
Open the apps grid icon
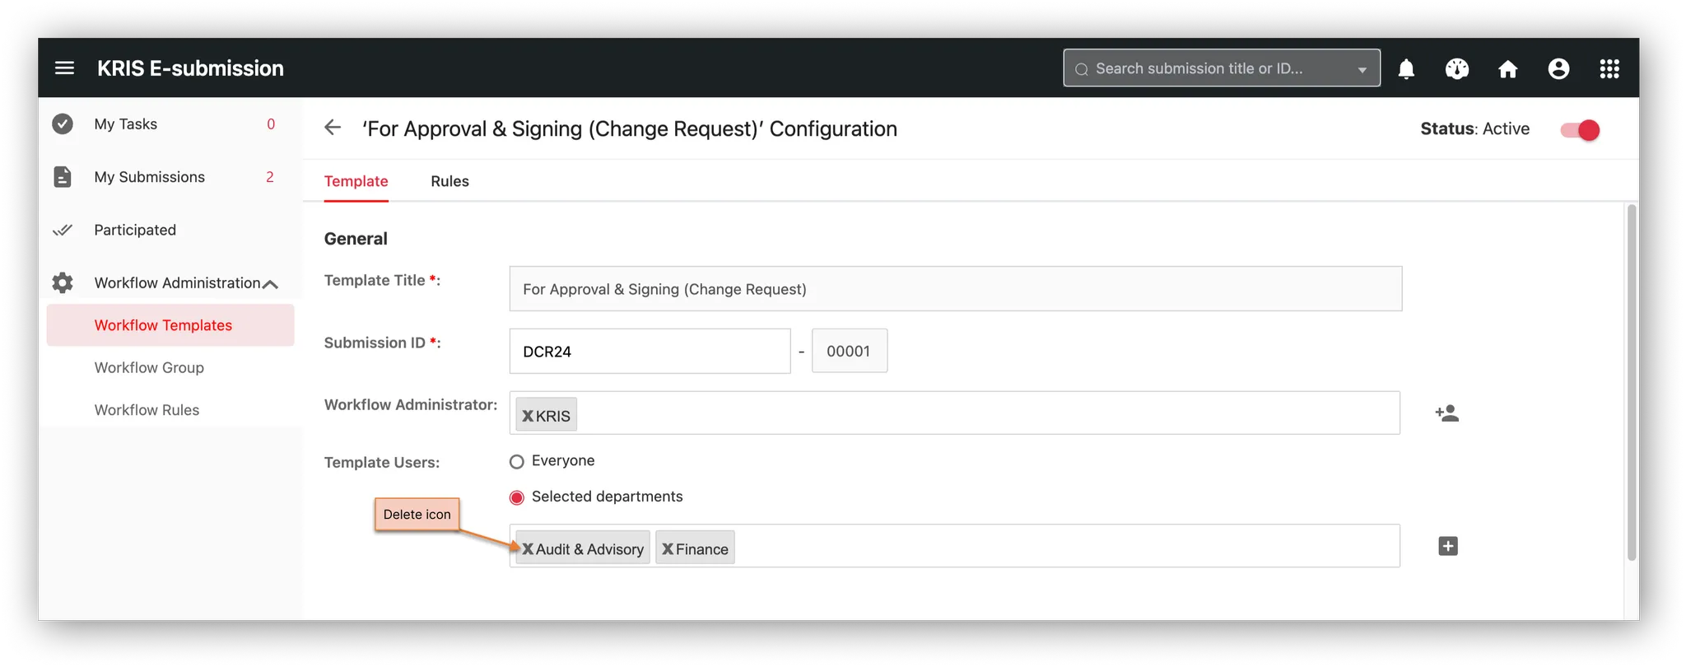1609,68
